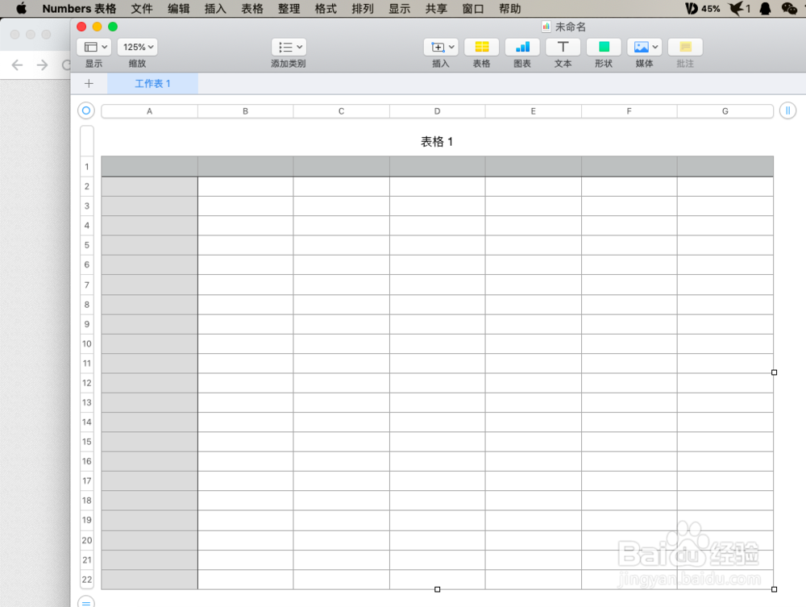Open the 显示 view options button
The image size is (806, 607).
click(94, 47)
